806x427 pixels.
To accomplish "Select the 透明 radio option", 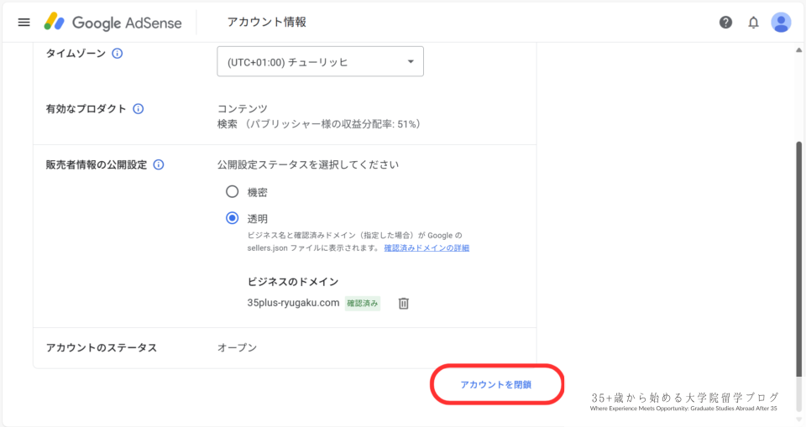I will point(233,218).
